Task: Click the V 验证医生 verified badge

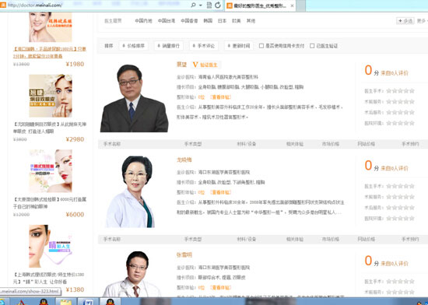Action: [205, 65]
